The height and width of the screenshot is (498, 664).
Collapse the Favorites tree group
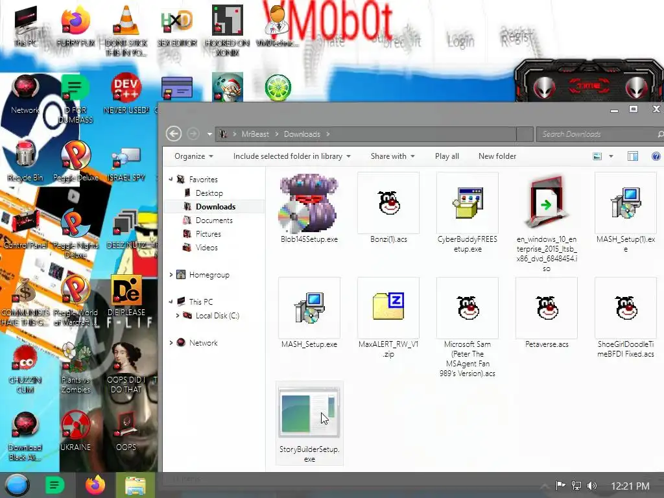[x=171, y=180]
